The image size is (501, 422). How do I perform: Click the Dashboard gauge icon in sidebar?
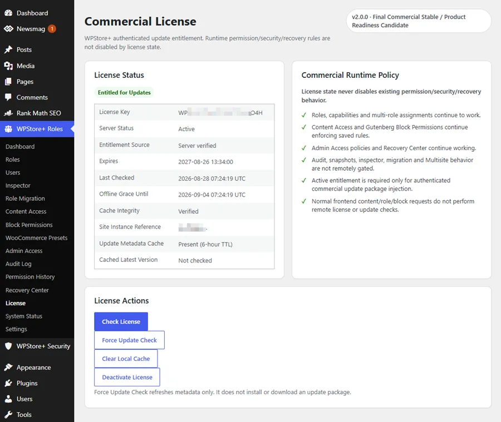[8, 13]
